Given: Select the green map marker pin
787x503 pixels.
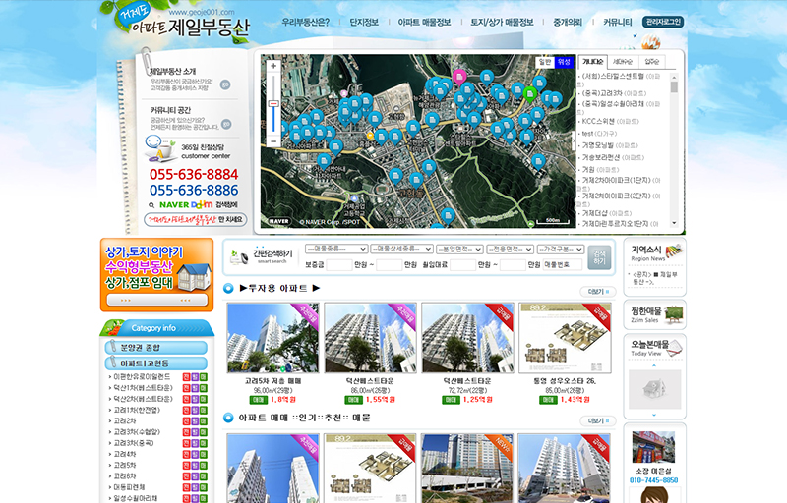Looking at the screenshot, I should click(x=530, y=93).
